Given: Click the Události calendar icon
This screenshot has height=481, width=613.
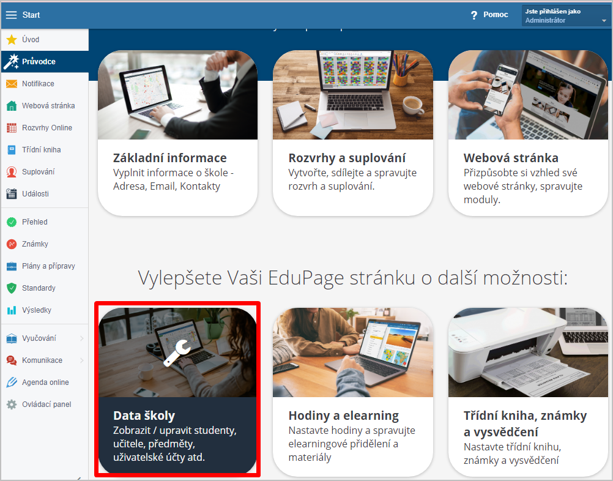Looking at the screenshot, I should [12, 193].
